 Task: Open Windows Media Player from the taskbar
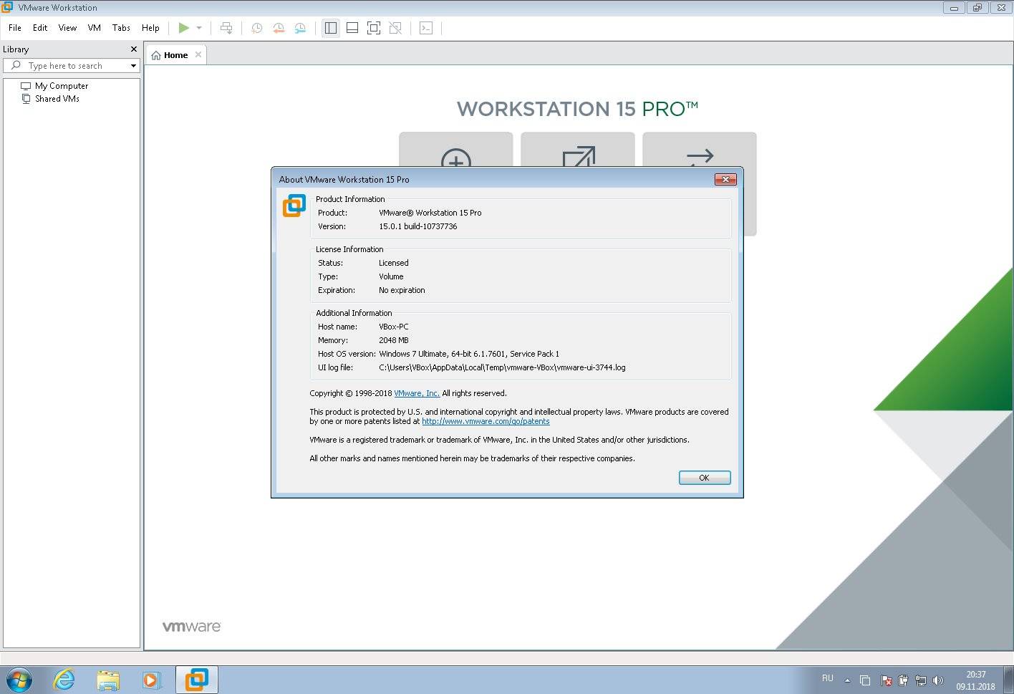151,680
